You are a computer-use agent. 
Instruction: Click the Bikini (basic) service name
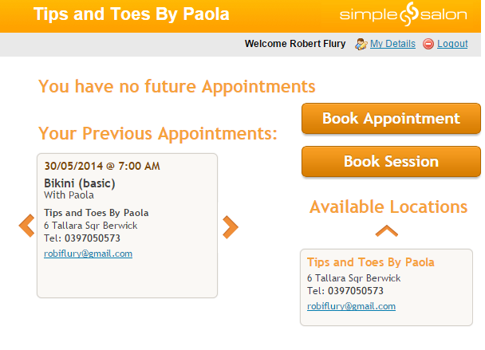(80, 183)
